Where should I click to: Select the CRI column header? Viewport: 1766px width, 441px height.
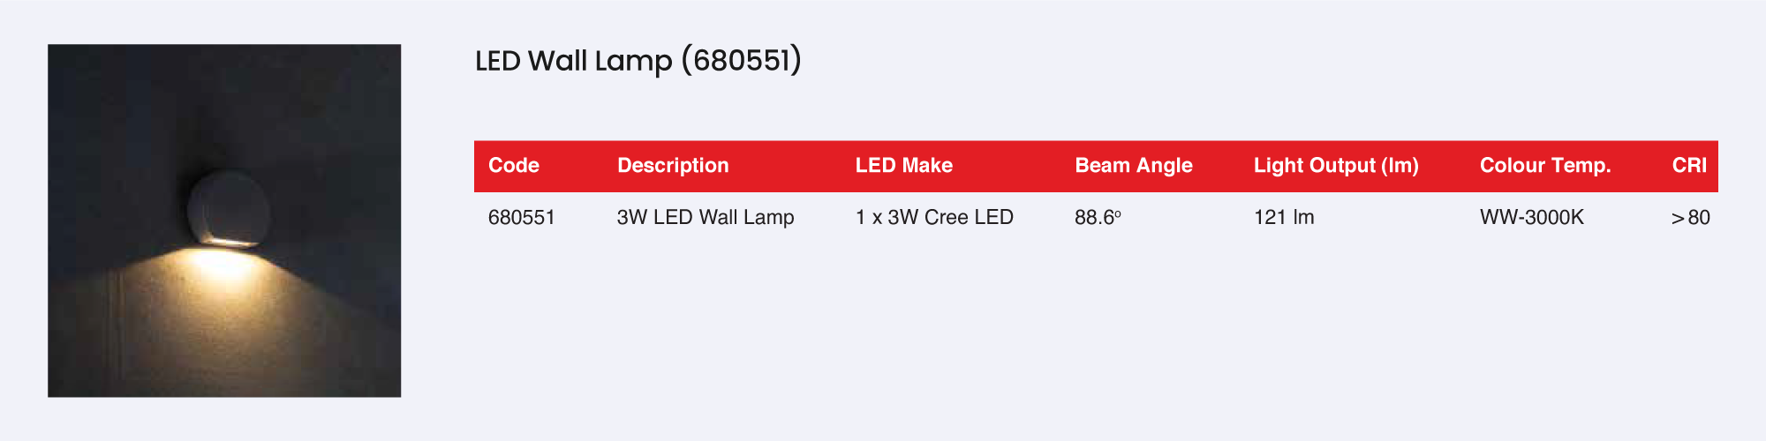point(1689,166)
